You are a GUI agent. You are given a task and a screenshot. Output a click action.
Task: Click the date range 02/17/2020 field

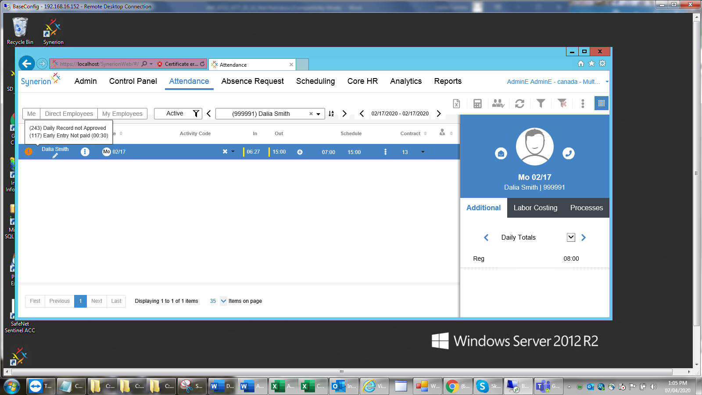(400, 114)
